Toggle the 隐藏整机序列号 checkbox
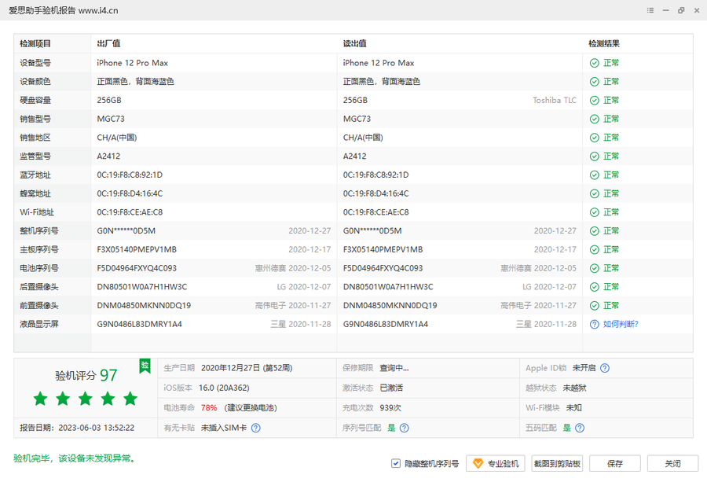Screen dimensions: 707x482 pyautogui.click(x=396, y=464)
